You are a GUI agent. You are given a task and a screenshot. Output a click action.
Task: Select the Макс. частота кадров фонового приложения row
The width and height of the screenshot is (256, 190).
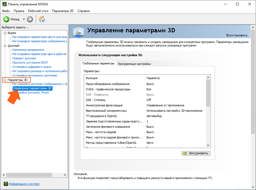point(145,137)
